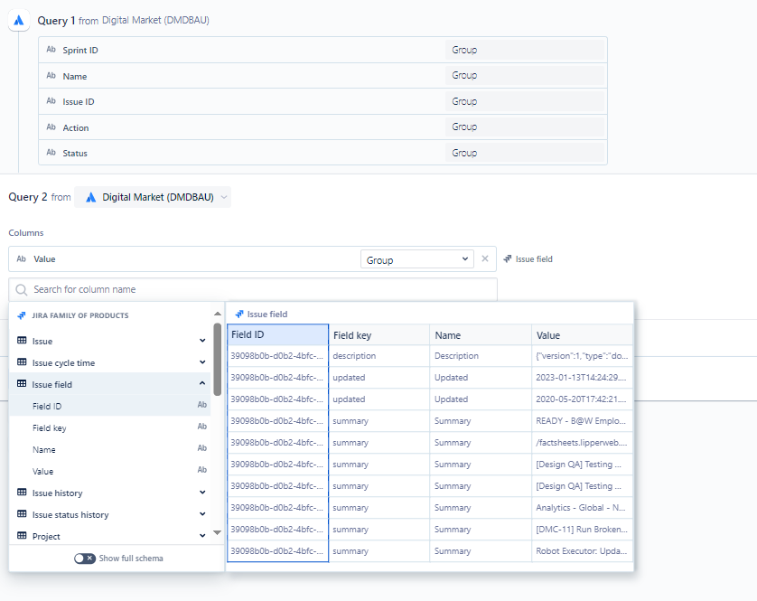This screenshot has height=601, width=757.
Task: Click the Atlassian icon in Query 2 source selector
Action: click(90, 198)
